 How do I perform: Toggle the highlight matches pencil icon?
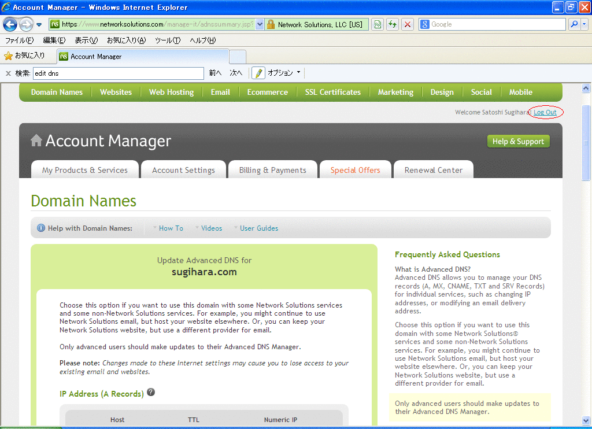pos(258,73)
